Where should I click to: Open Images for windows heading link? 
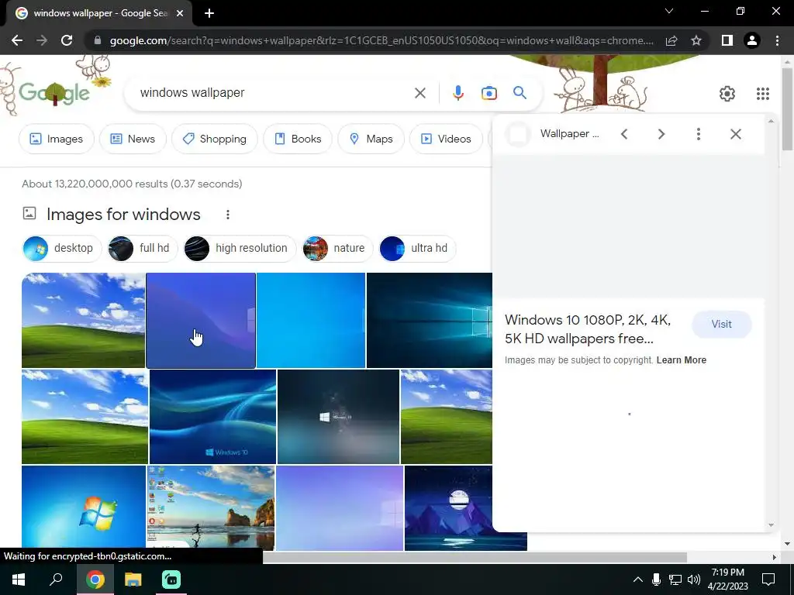123,215
